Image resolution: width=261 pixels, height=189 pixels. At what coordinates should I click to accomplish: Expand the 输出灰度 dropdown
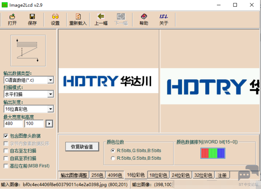pyautogui.click(x=51, y=109)
